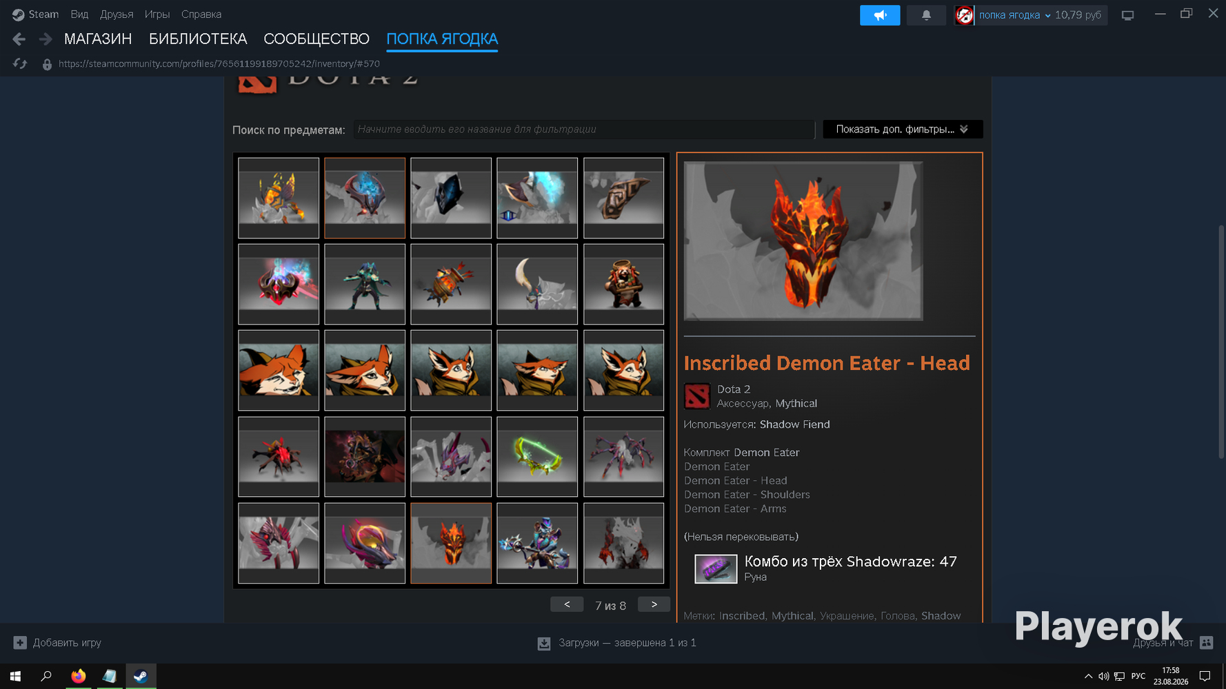Click the purple Shadowraze rune gem icon
The height and width of the screenshot is (689, 1226).
coord(716,568)
